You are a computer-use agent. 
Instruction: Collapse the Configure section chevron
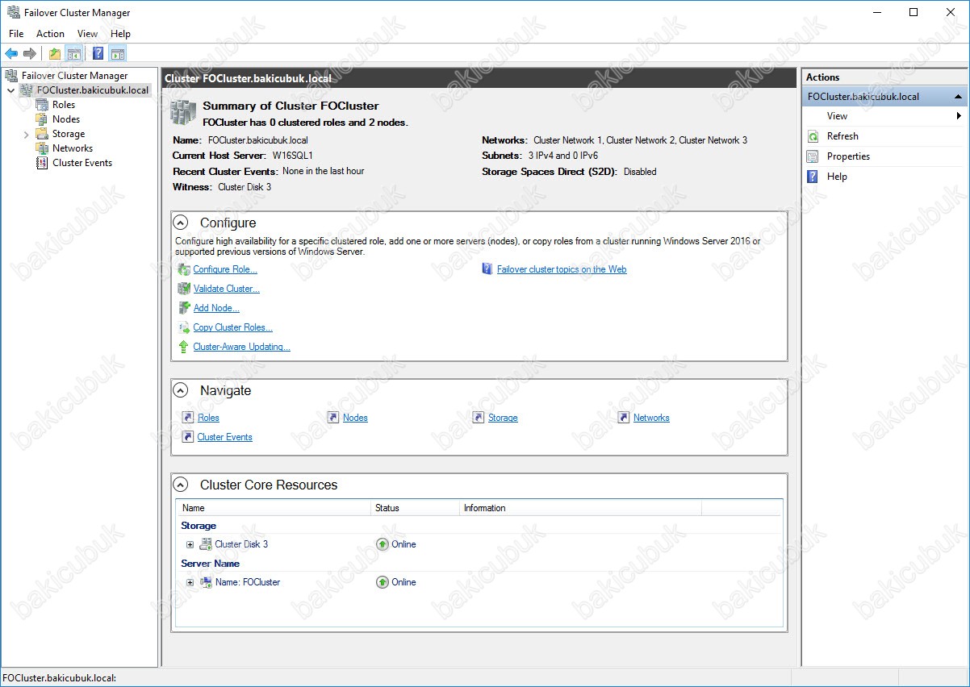pyautogui.click(x=182, y=223)
